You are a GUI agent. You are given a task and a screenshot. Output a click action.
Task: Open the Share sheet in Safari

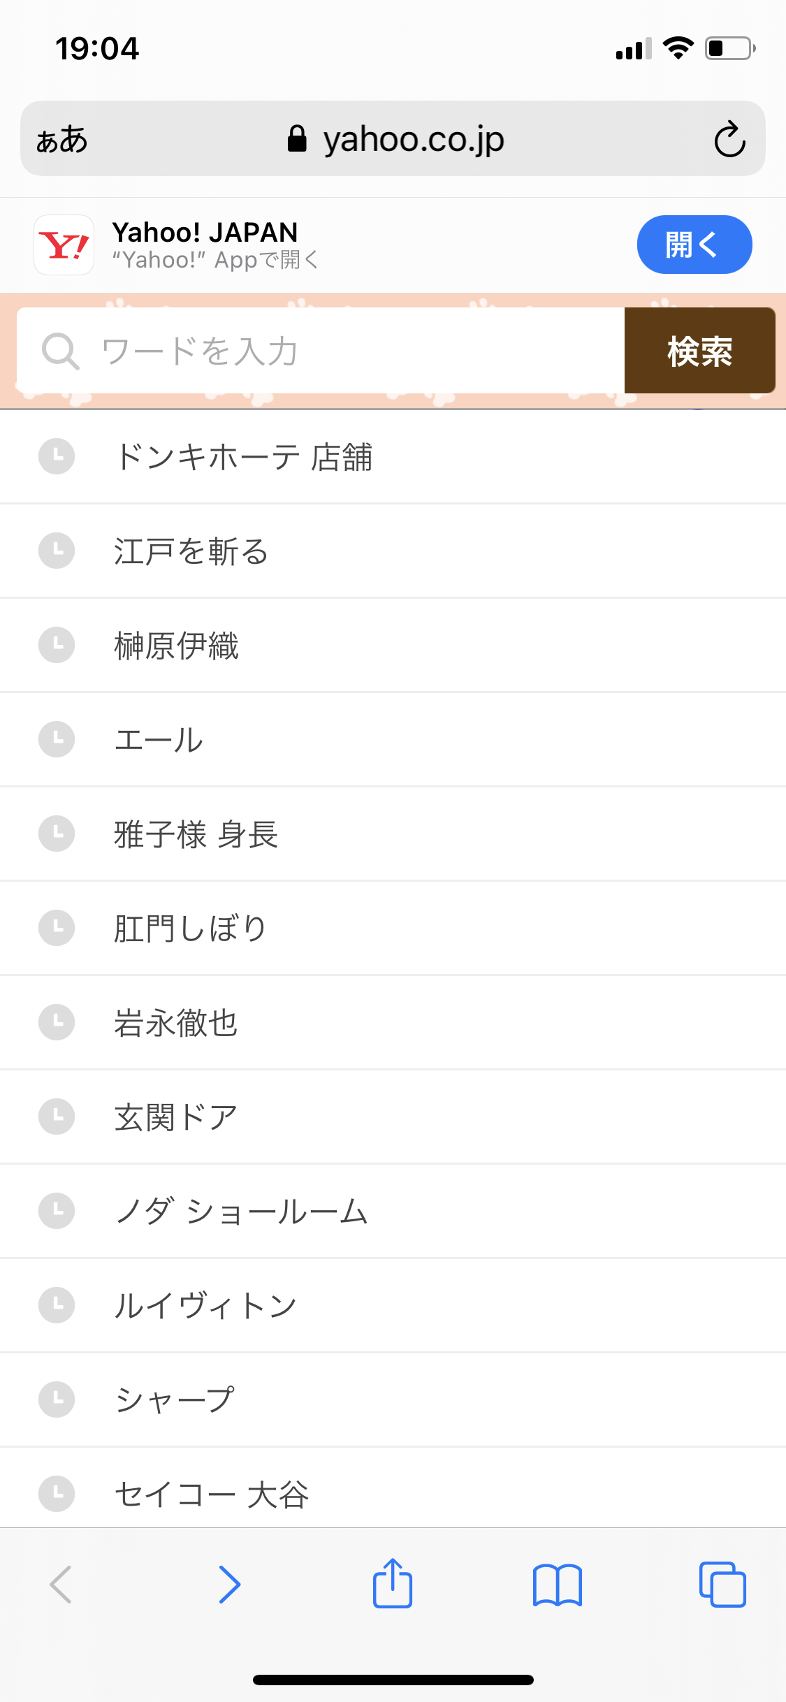(x=393, y=1585)
